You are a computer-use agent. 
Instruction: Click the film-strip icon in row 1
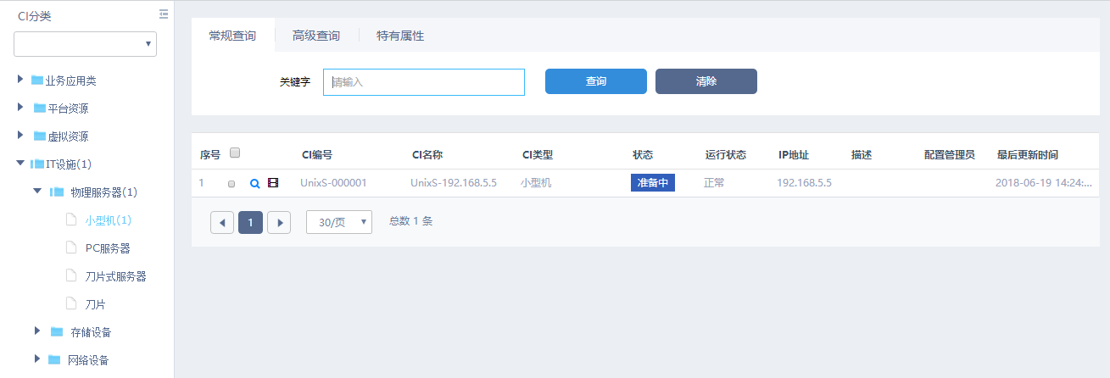click(273, 183)
